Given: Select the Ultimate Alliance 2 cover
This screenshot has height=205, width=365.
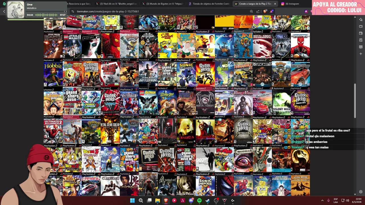Looking at the screenshot, I should (x=53, y=130).
